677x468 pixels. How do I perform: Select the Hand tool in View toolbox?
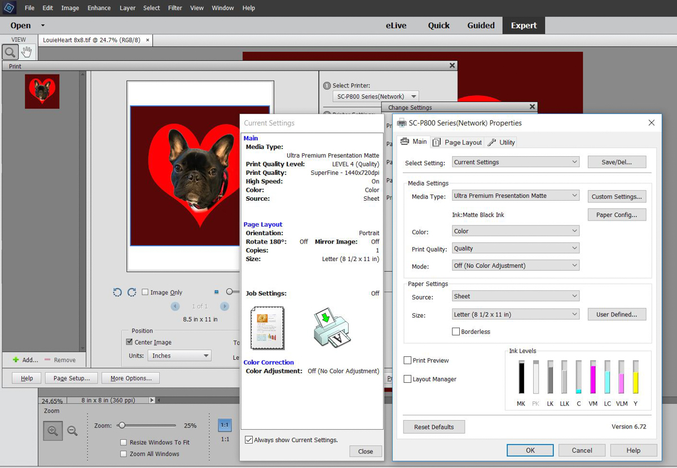point(27,52)
